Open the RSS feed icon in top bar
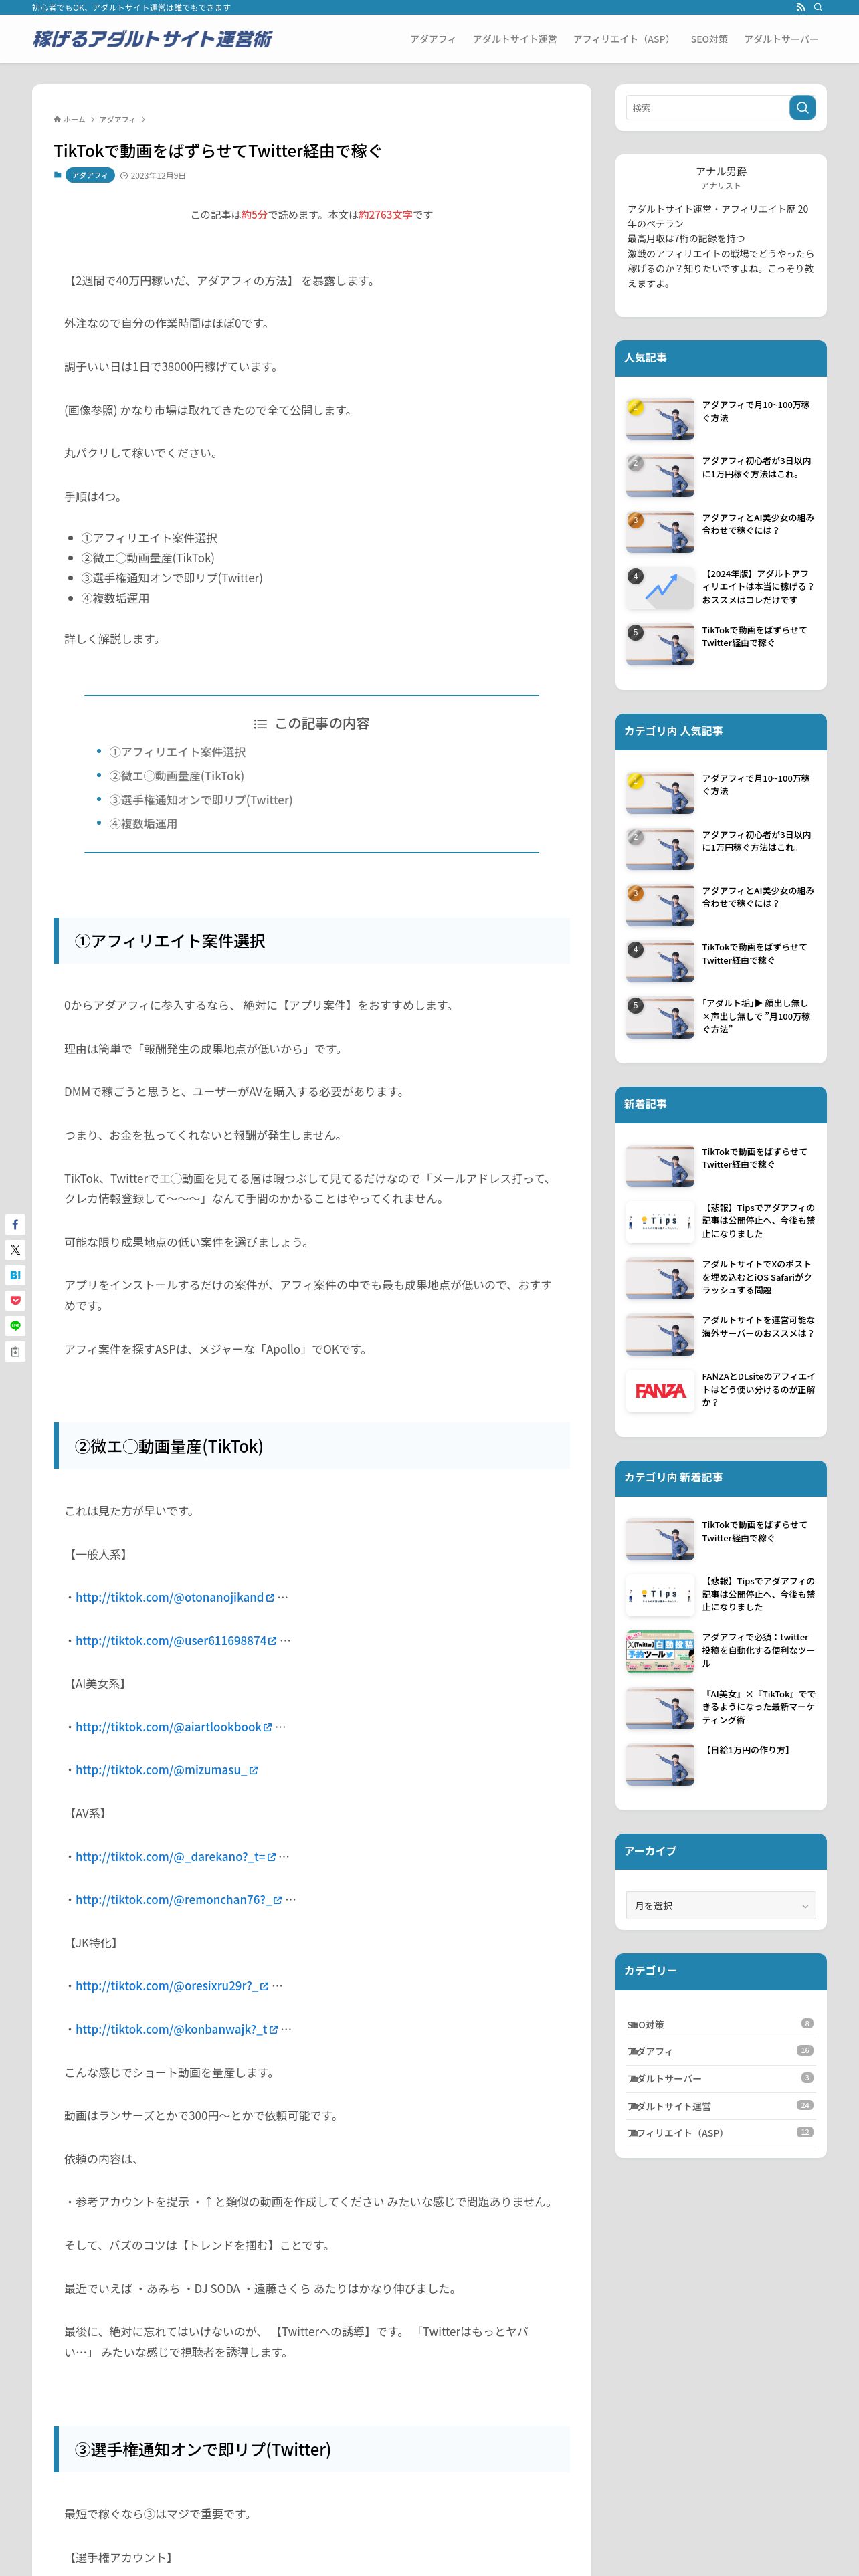Image resolution: width=859 pixels, height=2576 pixels. pos(800,7)
